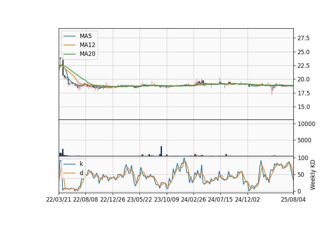326x235 pixels.
Task: Click the green MA20 legend line swatch
Action: tap(69, 54)
